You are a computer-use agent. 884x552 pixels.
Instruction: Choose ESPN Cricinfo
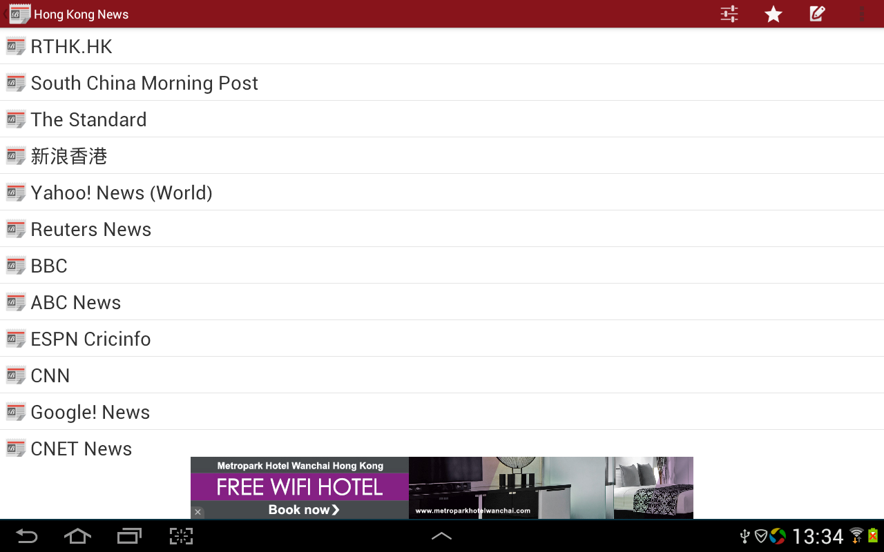pos(442,339)
